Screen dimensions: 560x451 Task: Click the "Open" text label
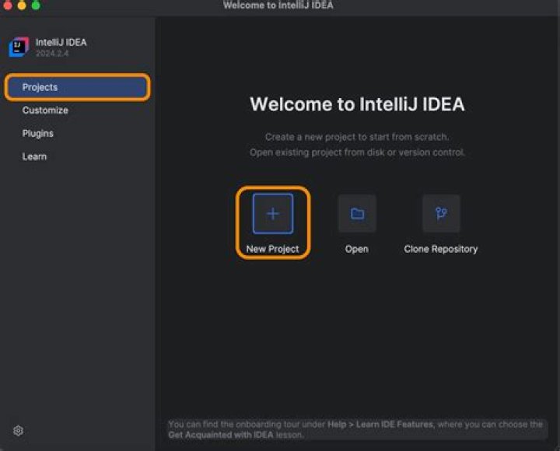[357, 249]
